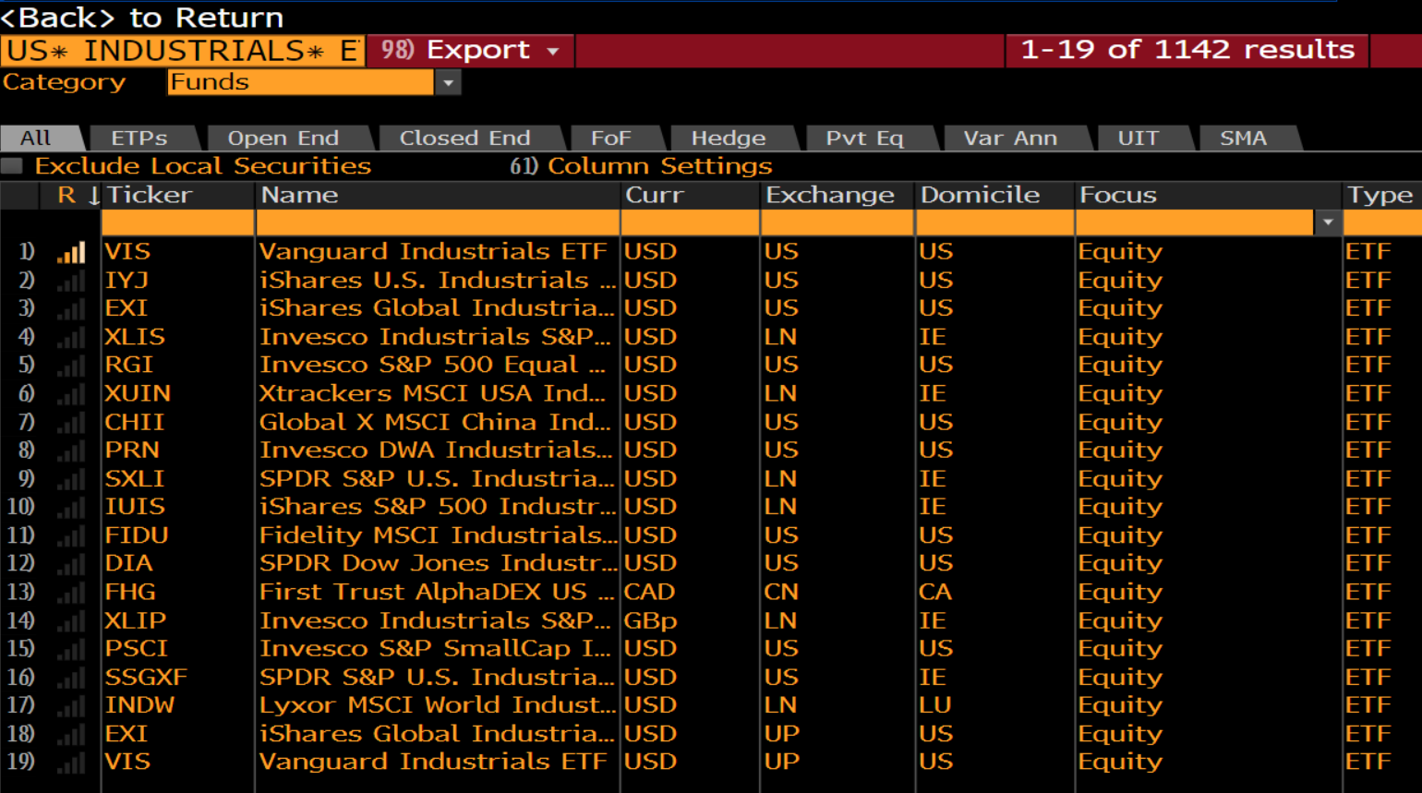Click relevance bars icon for SSGXF row
Viewport: 1422px width, 793px height.
(71, 679)
